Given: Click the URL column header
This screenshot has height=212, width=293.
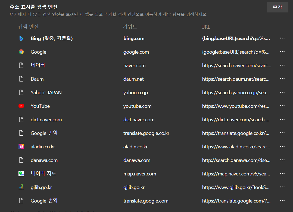Looking at the screenshot, I should [x=205, y=27].
